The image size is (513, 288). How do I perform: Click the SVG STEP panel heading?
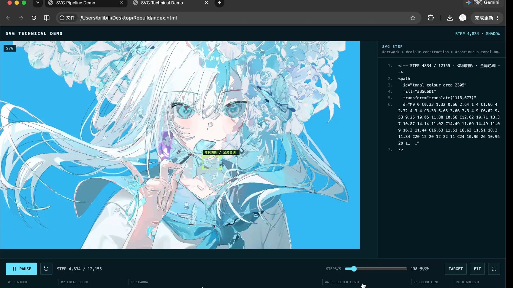(392, 47)
